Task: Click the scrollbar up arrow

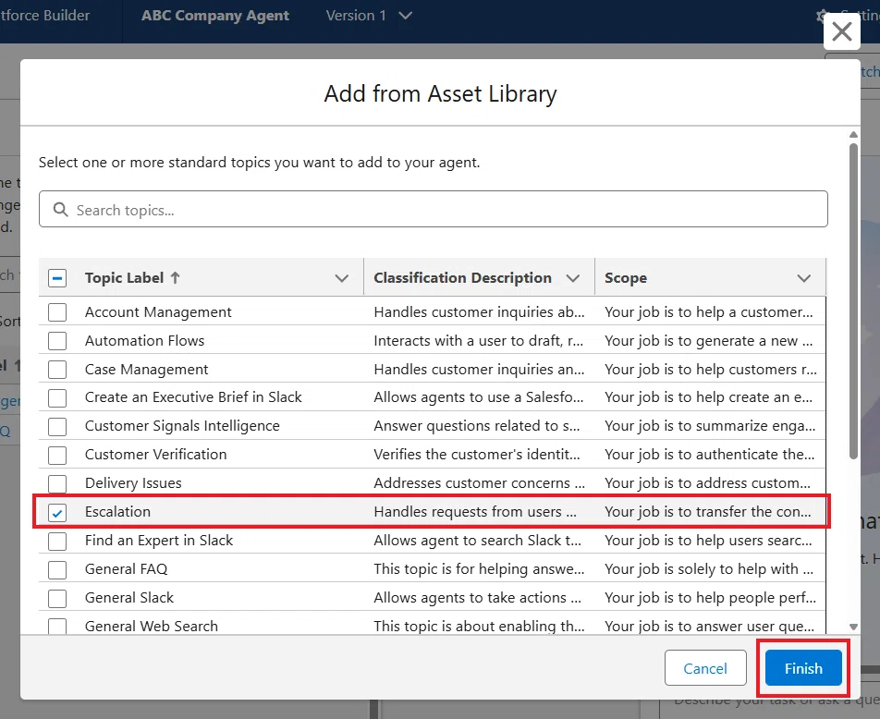Action: coord(853,135)
